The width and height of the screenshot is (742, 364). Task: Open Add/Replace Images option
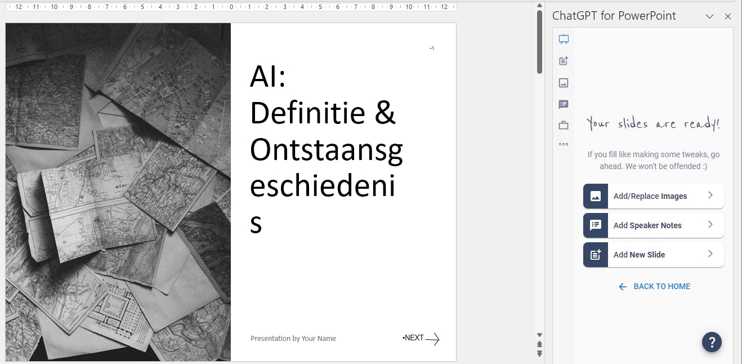[x=653, y=196]
